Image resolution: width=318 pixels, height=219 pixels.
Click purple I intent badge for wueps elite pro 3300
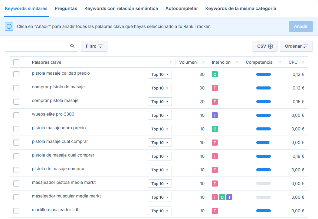point(215,115)
